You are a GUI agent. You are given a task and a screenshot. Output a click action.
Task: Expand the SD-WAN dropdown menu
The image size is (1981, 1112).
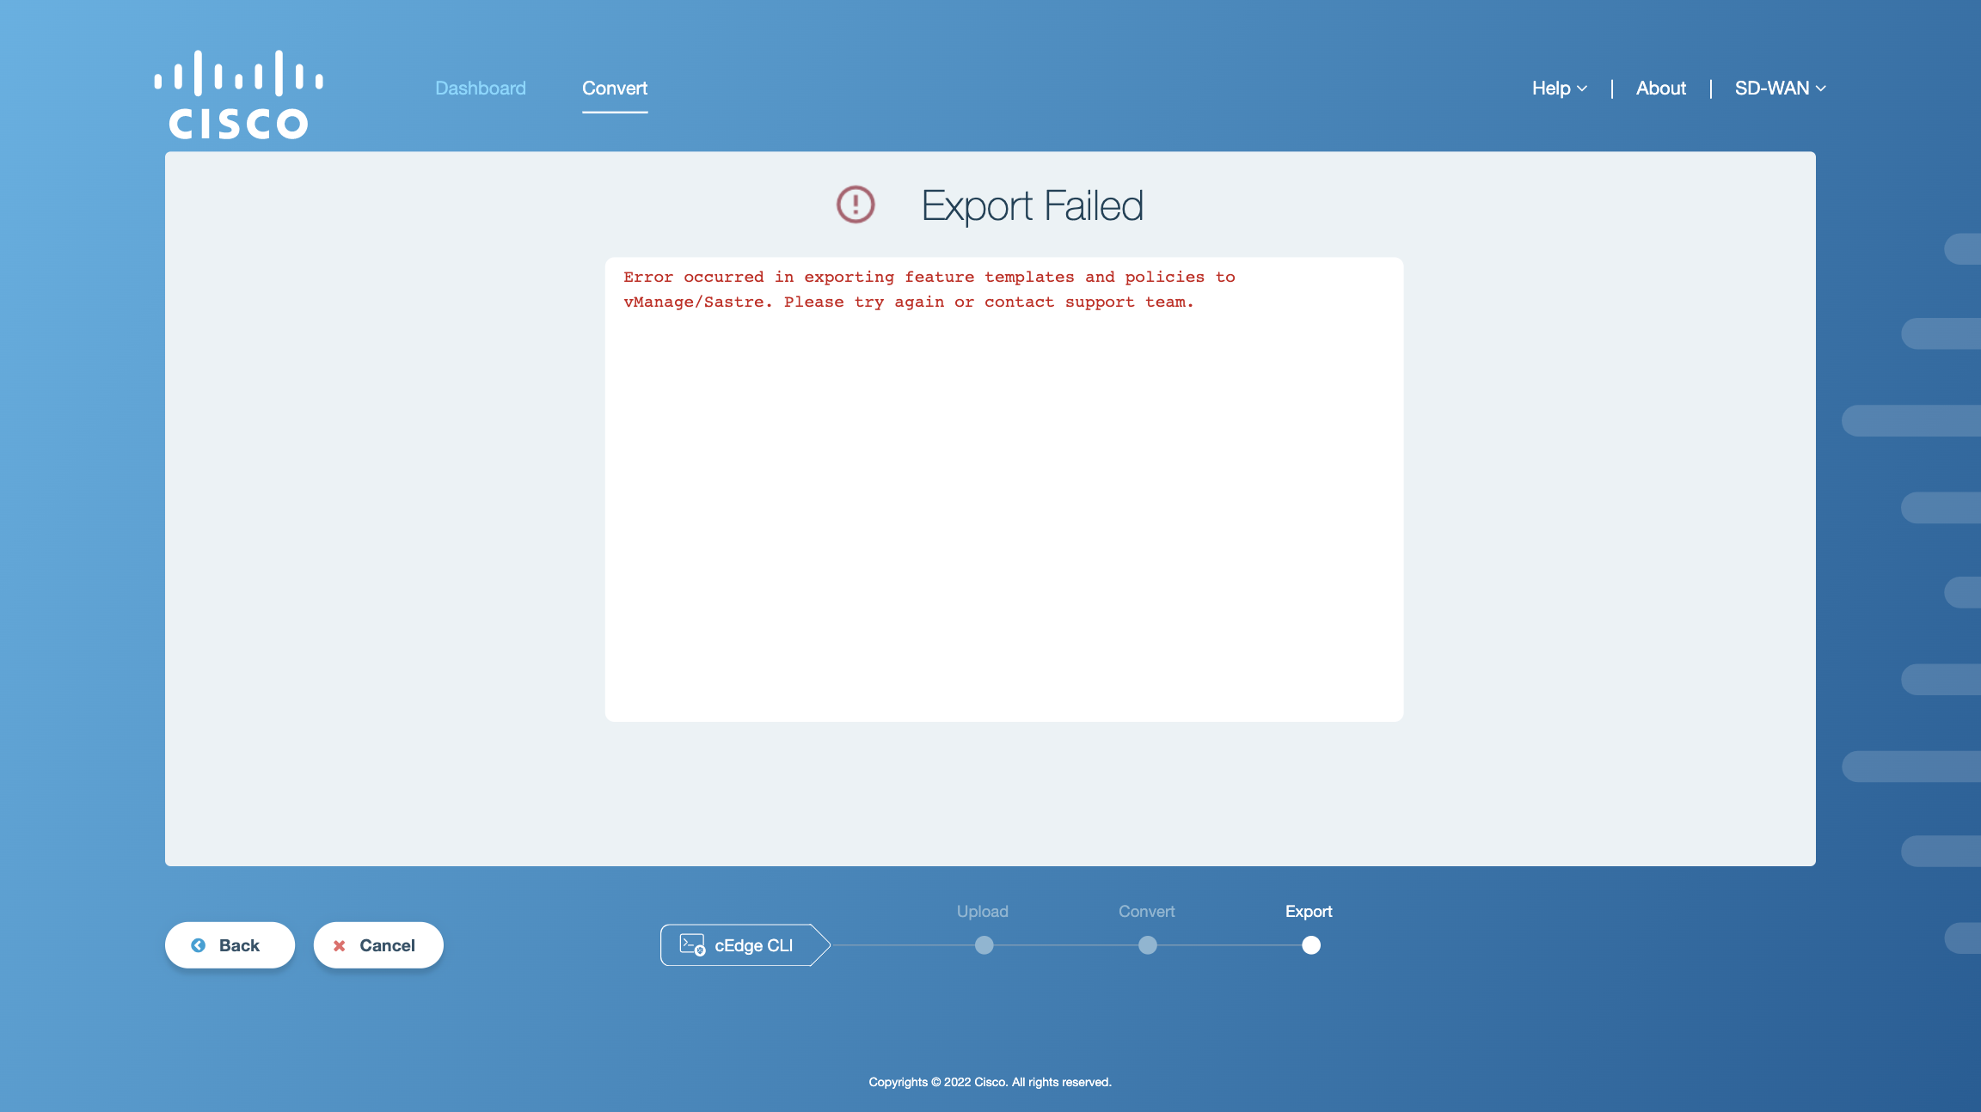1778,87
